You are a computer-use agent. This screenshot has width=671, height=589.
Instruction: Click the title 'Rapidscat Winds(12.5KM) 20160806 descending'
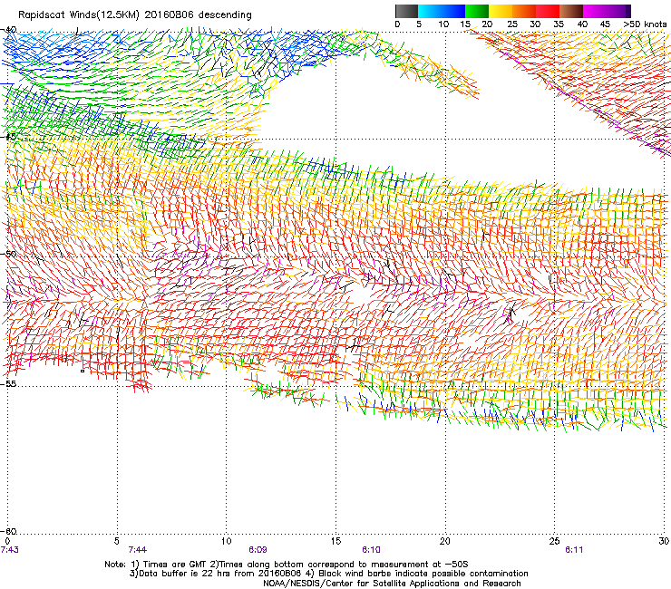pos(135,15)
